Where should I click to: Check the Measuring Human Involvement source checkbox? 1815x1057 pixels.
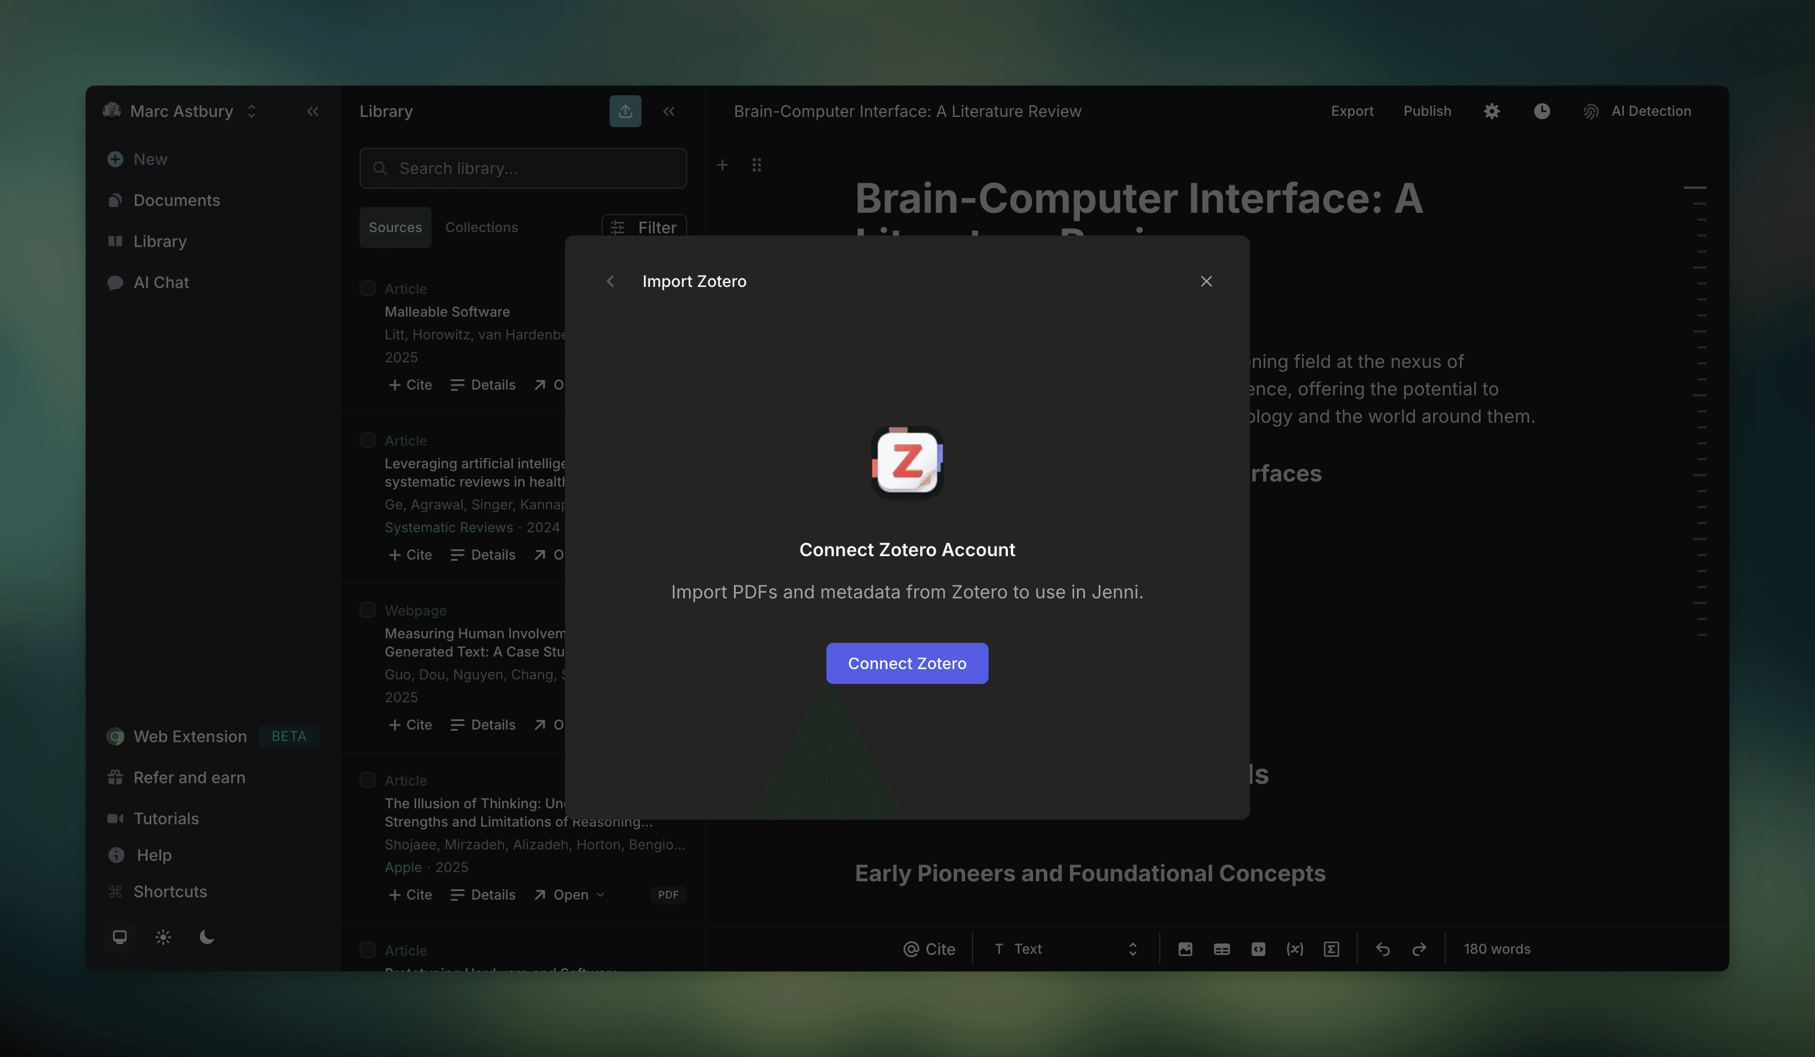click(368, 610)
